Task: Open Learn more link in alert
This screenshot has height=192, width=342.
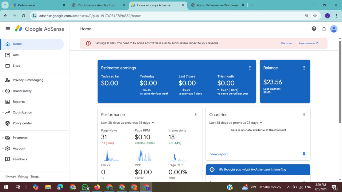Action: 309,43
